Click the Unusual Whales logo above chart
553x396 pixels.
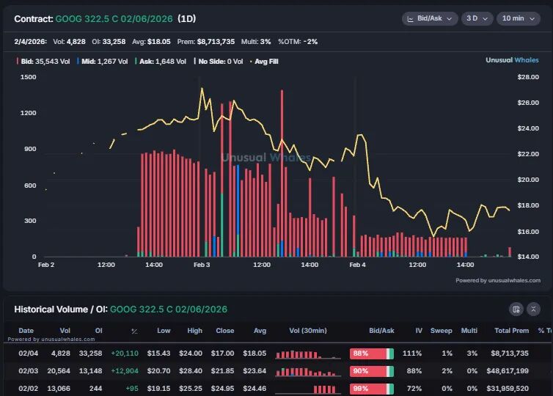click(513, 60)
